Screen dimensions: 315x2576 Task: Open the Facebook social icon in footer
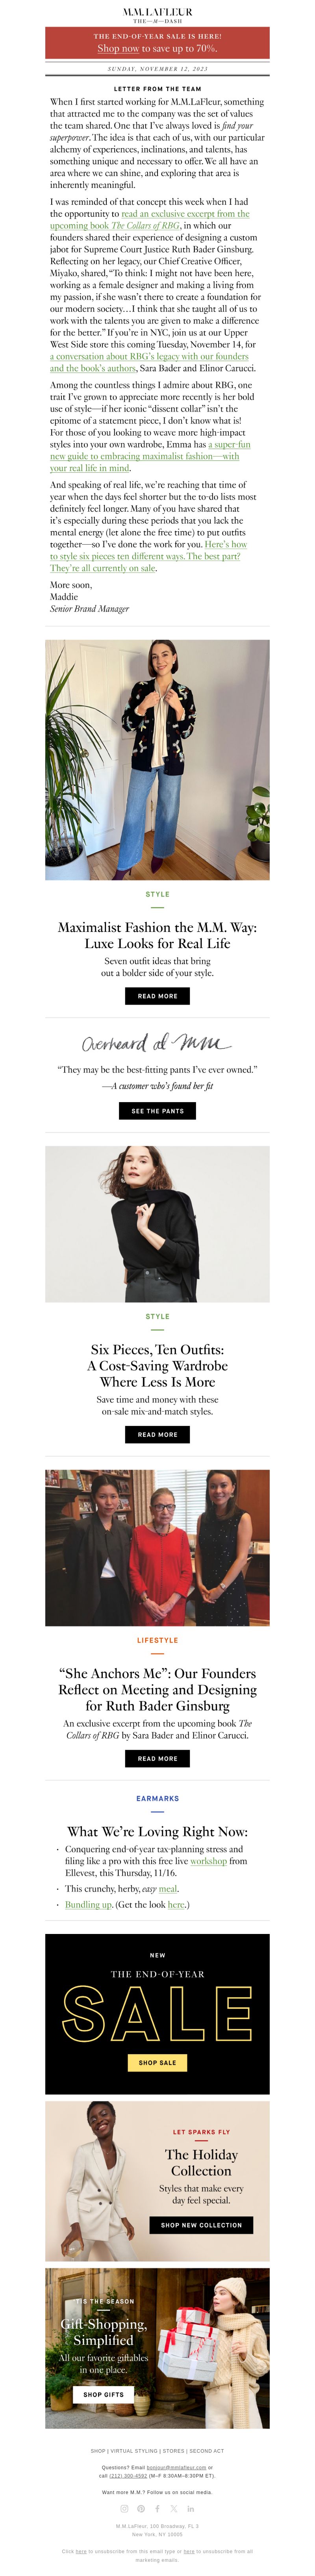pos(157,2509)
